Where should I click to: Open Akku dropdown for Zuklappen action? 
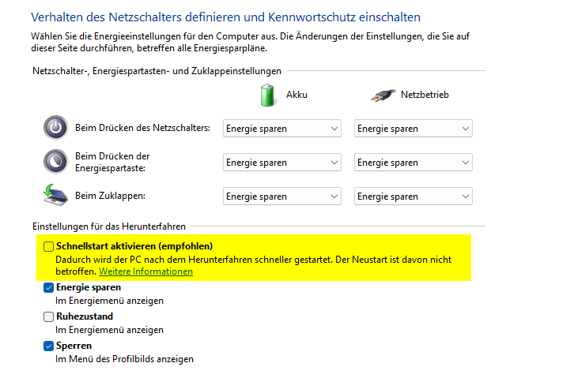click(281, 196)
